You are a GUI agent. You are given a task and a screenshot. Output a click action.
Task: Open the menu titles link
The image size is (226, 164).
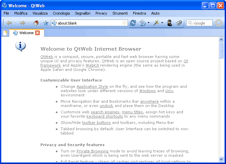click(x=133, y=112)
